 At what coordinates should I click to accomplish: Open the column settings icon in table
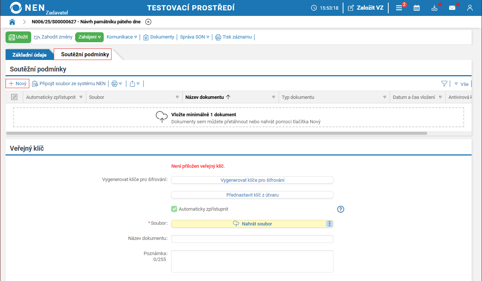14,97
